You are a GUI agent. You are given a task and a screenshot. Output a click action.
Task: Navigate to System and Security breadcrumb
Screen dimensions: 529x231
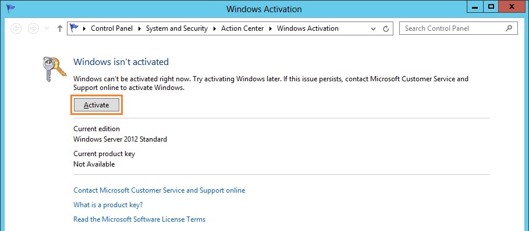[177, 28]
